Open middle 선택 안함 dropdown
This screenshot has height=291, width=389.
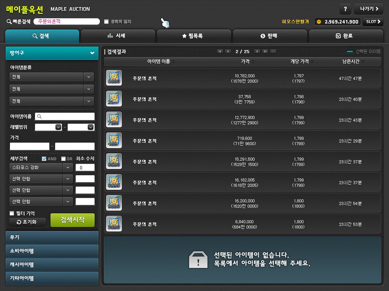coord(41,190)
